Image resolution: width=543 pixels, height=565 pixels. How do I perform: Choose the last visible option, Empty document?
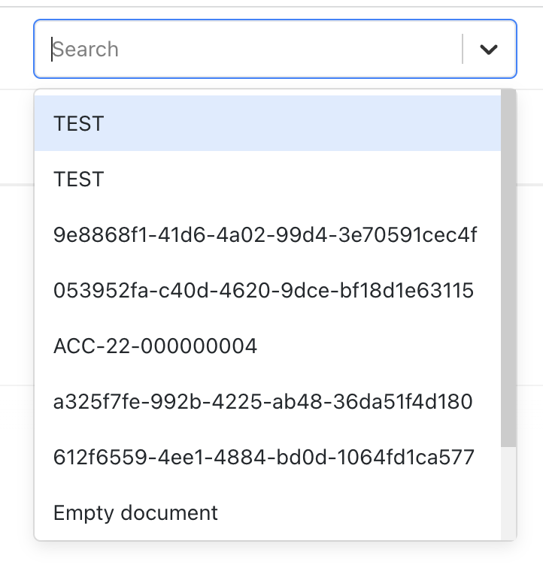pos(136,513)
